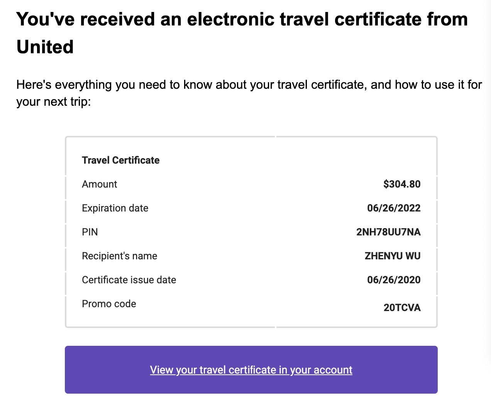Click the Travel Certificate table heading
The width and height of the screenshot is (491, 406).
coord(121,160)
